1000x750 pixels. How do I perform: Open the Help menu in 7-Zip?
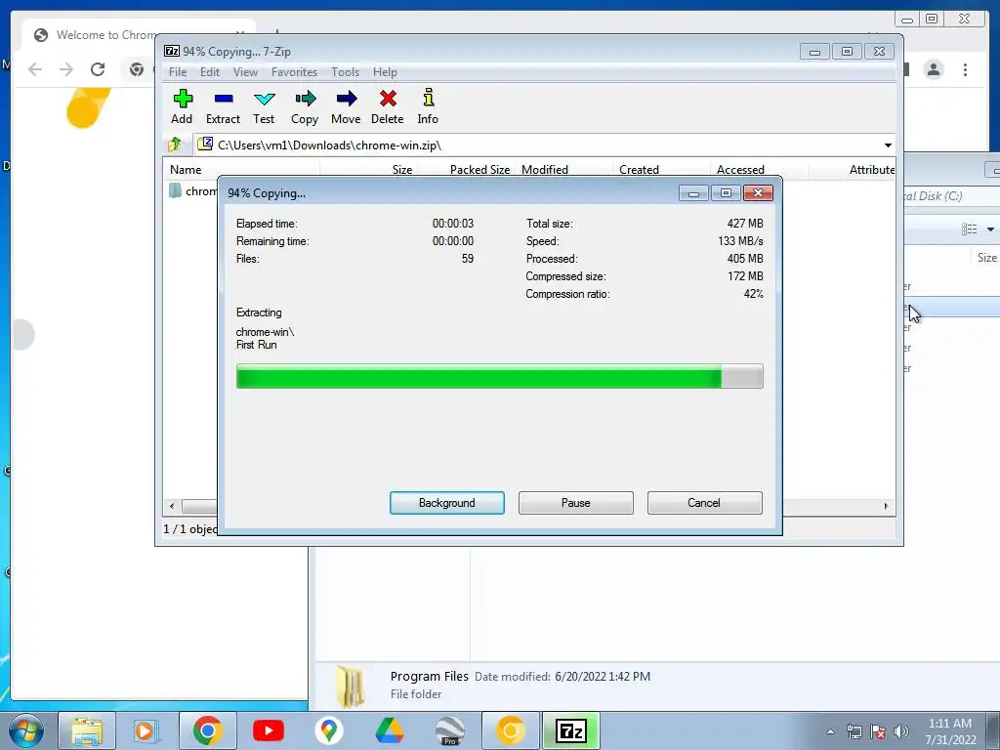point(385,72)
